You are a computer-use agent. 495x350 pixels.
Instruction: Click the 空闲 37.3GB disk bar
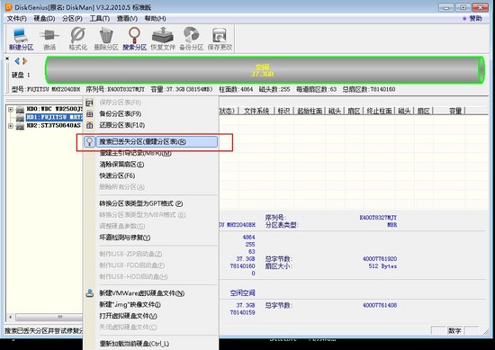[265, 70]
